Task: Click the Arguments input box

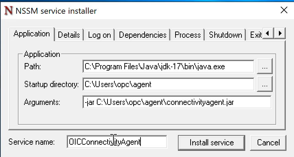Action: (x=177, y=102)
